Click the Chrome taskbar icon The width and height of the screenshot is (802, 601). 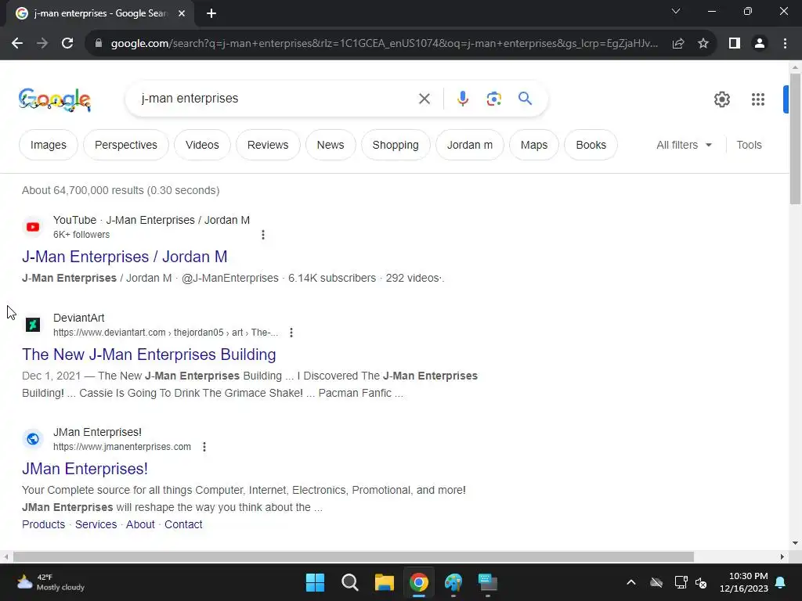pyautogui.click(x=419, y=582)
